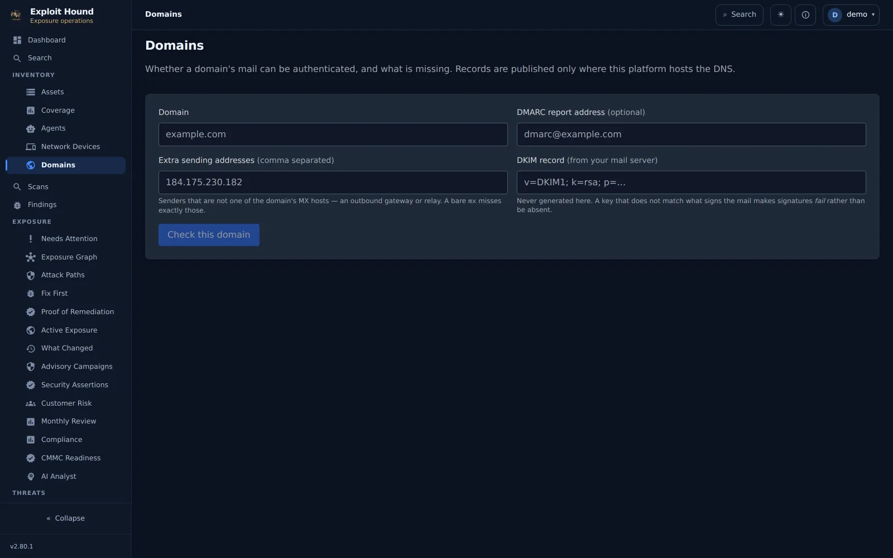Click the Attack Paths shield icon
893x558 pixels.
pos(31,275)
